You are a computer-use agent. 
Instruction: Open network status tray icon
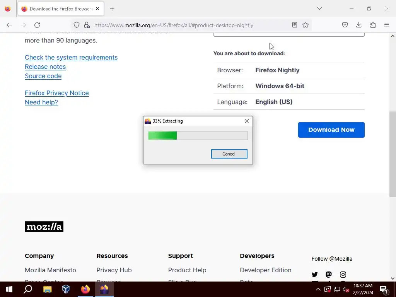click(x=337, y=289)
